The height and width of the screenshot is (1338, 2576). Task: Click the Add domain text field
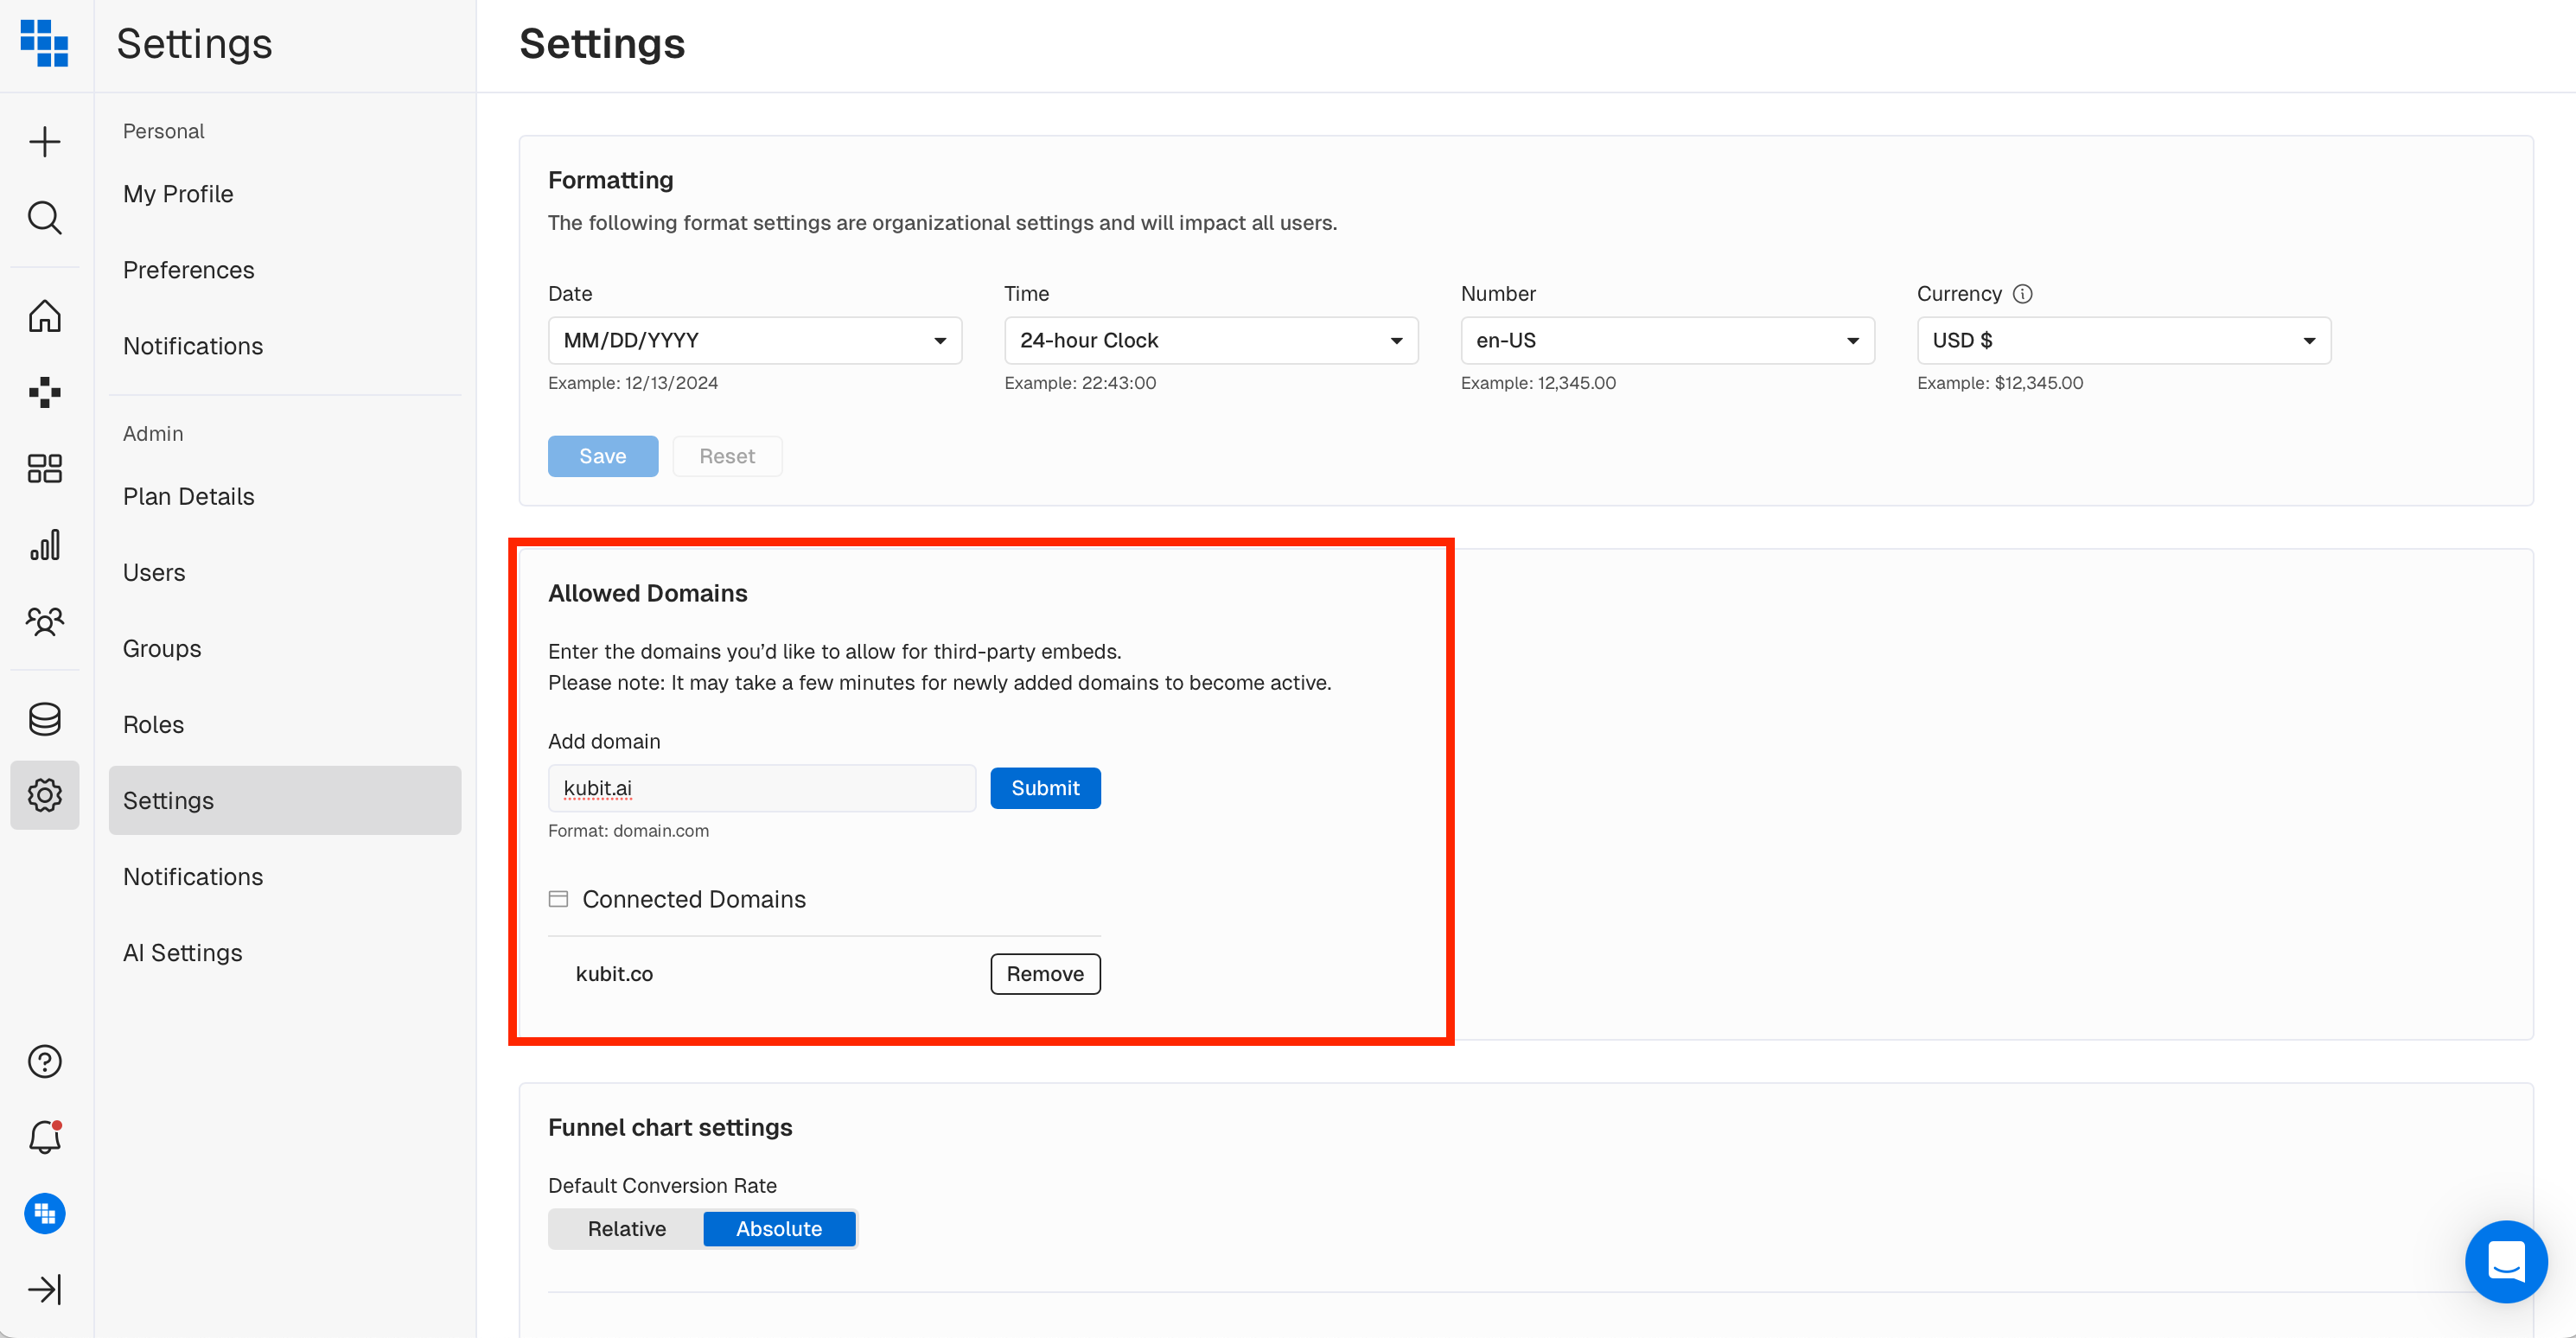coord(761,788)
